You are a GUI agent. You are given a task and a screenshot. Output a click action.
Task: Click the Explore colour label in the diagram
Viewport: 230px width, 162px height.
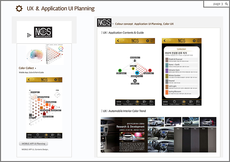149,73
